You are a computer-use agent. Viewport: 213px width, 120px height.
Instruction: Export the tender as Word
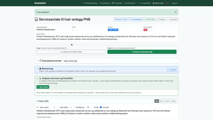point(118,19)
